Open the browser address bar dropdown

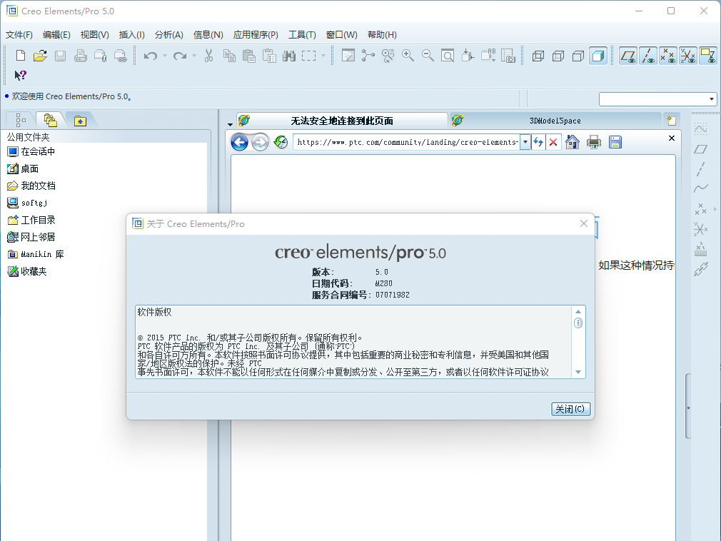pos(525,142)
